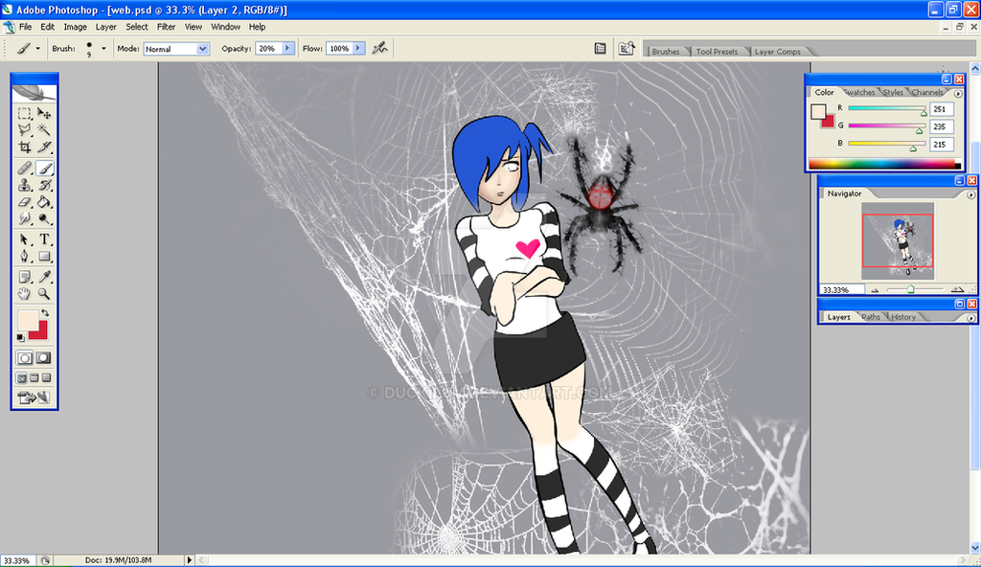This screenshot has height=567, width=981.
Task: Switch to the Swatches tab
Action: coord(859,93)
